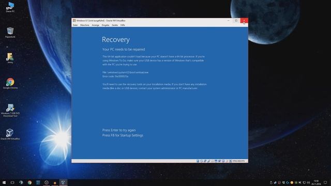Select the Jonny user folder icon
The height and width of the screenshot is (186, 331).
[x=10, y=58]
